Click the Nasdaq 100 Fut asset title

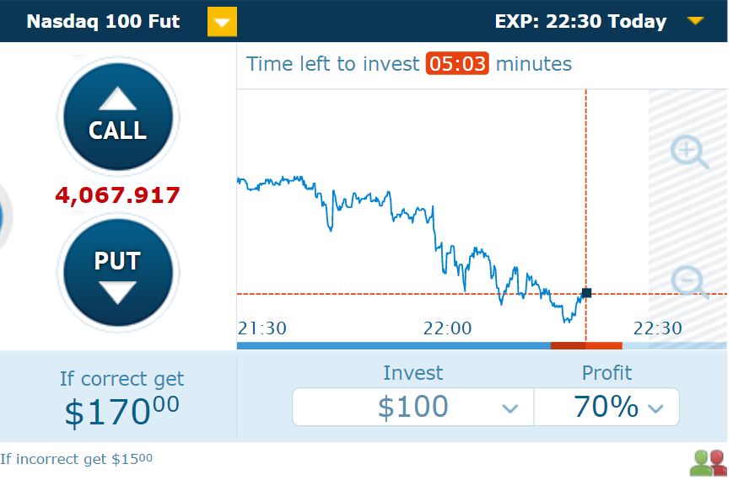[103, 22]
